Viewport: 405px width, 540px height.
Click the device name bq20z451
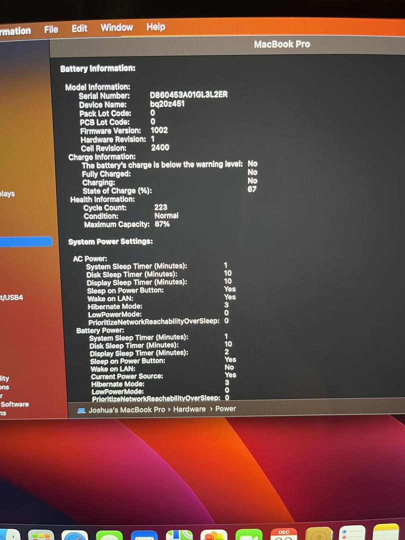[167, 103]
